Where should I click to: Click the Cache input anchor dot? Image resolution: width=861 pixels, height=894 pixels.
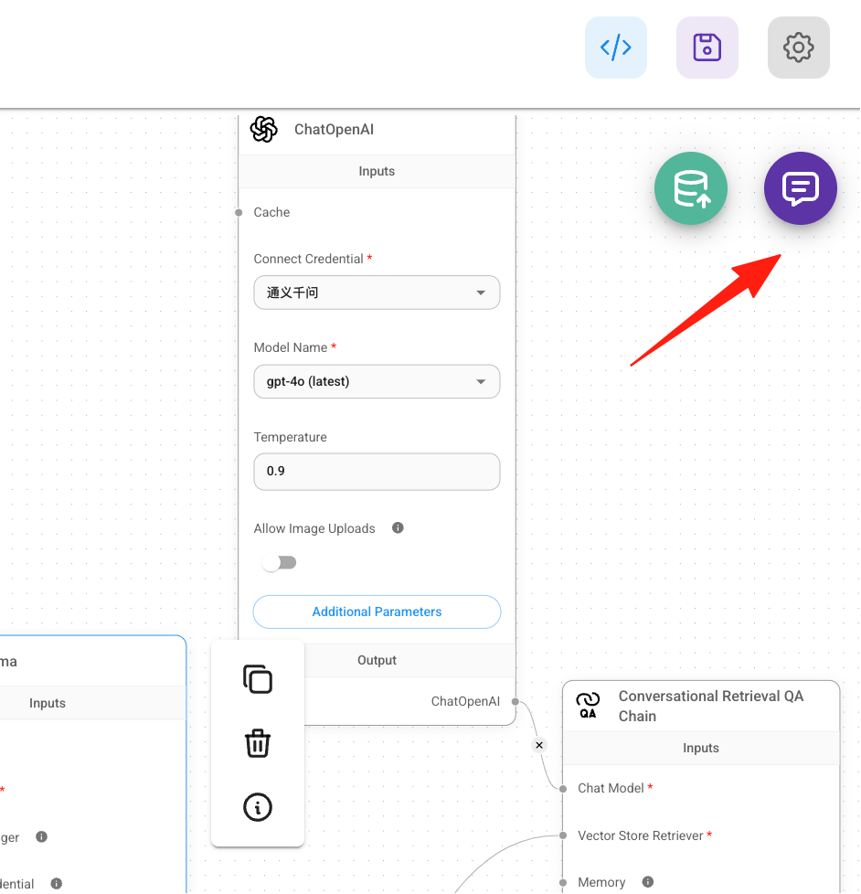(239, 213)
